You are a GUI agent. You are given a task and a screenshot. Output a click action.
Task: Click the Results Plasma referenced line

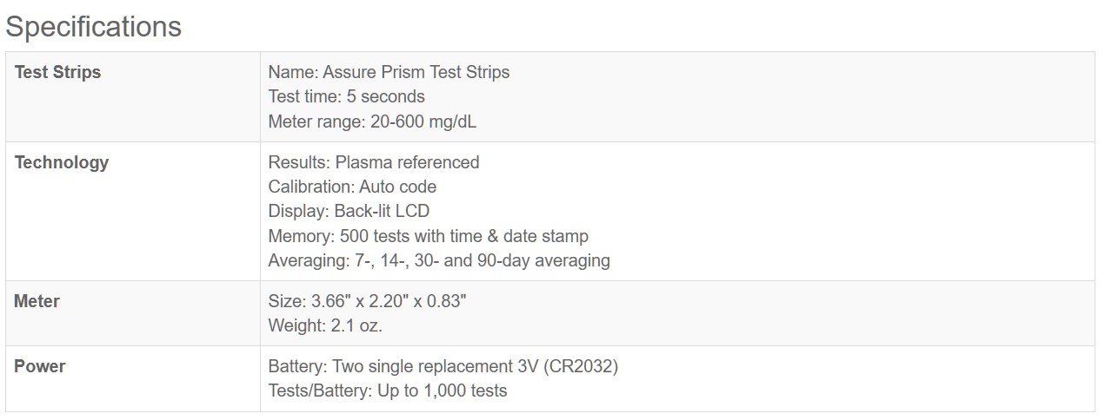point(374,162)
